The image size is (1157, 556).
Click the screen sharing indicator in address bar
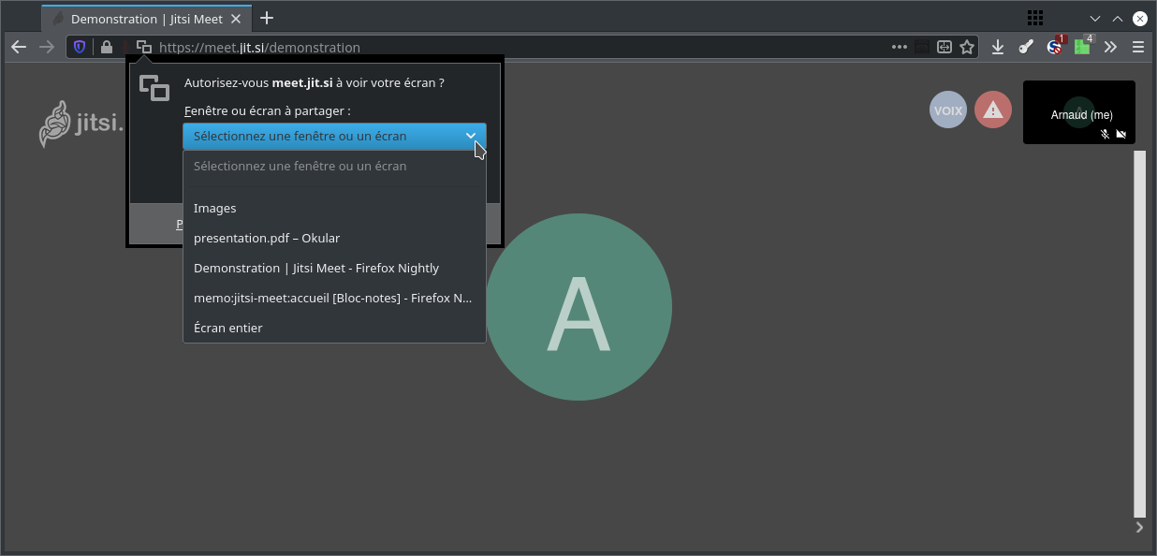coord(143,47)
